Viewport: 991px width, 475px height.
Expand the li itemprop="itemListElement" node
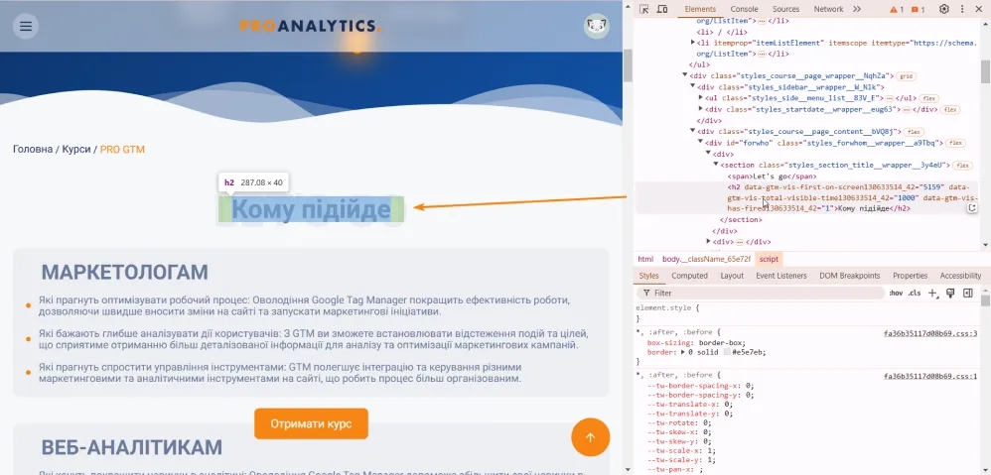(x=693, y=43)
